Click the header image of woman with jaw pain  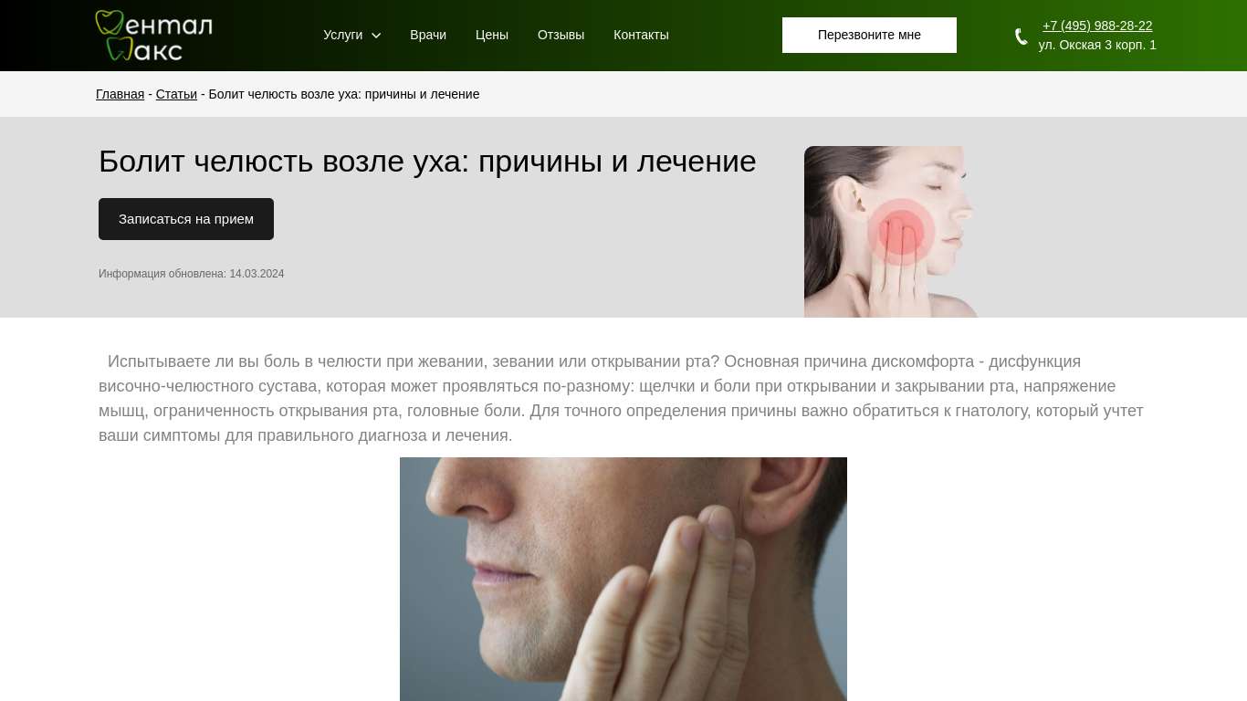(892, 232)
